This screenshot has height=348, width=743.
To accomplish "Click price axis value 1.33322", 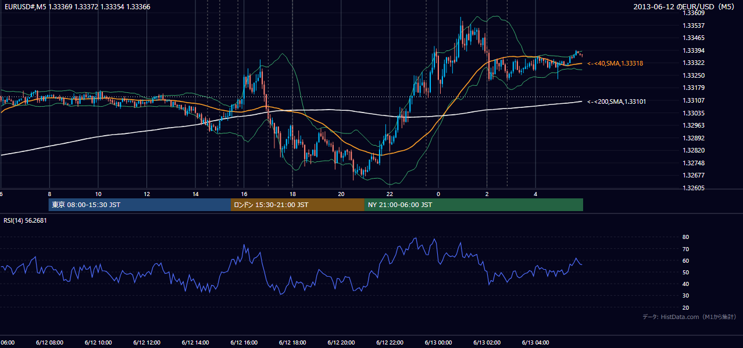I will (x=693, y=63).
